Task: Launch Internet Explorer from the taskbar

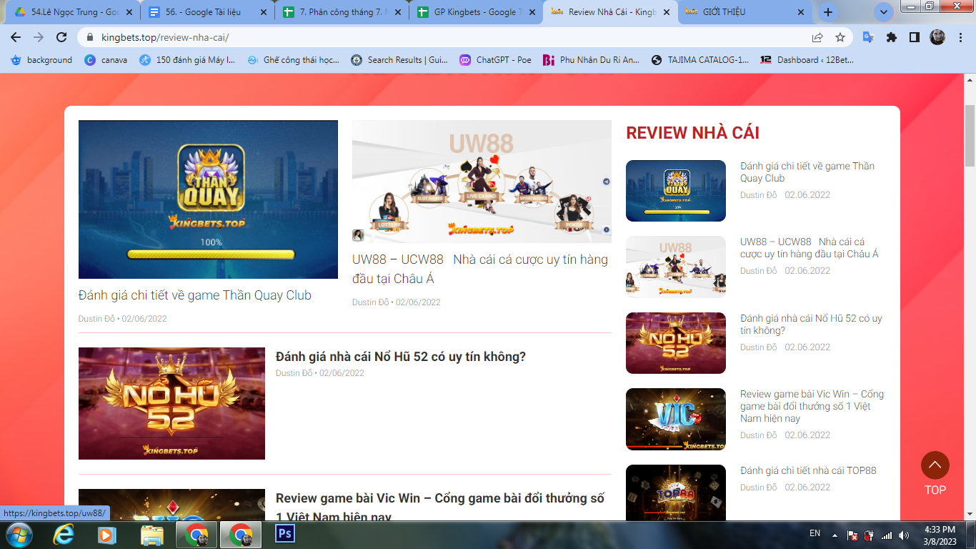Action: click(64, 535)
